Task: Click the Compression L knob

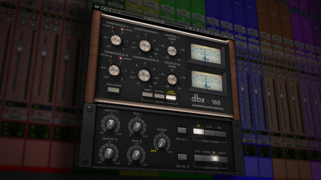Action: tap(145, 46)
